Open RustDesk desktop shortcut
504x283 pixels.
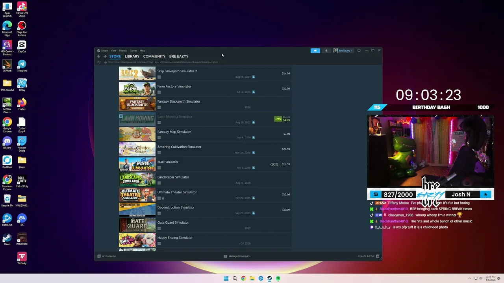(x=7, y=162)
